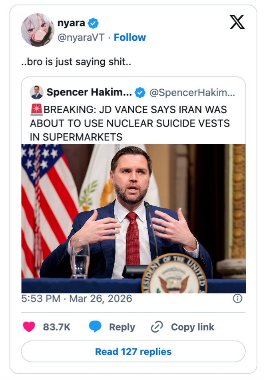This screenshot has height=380, width=267.
Task: Click the chain link copy icon
Action: click(157, 327)
